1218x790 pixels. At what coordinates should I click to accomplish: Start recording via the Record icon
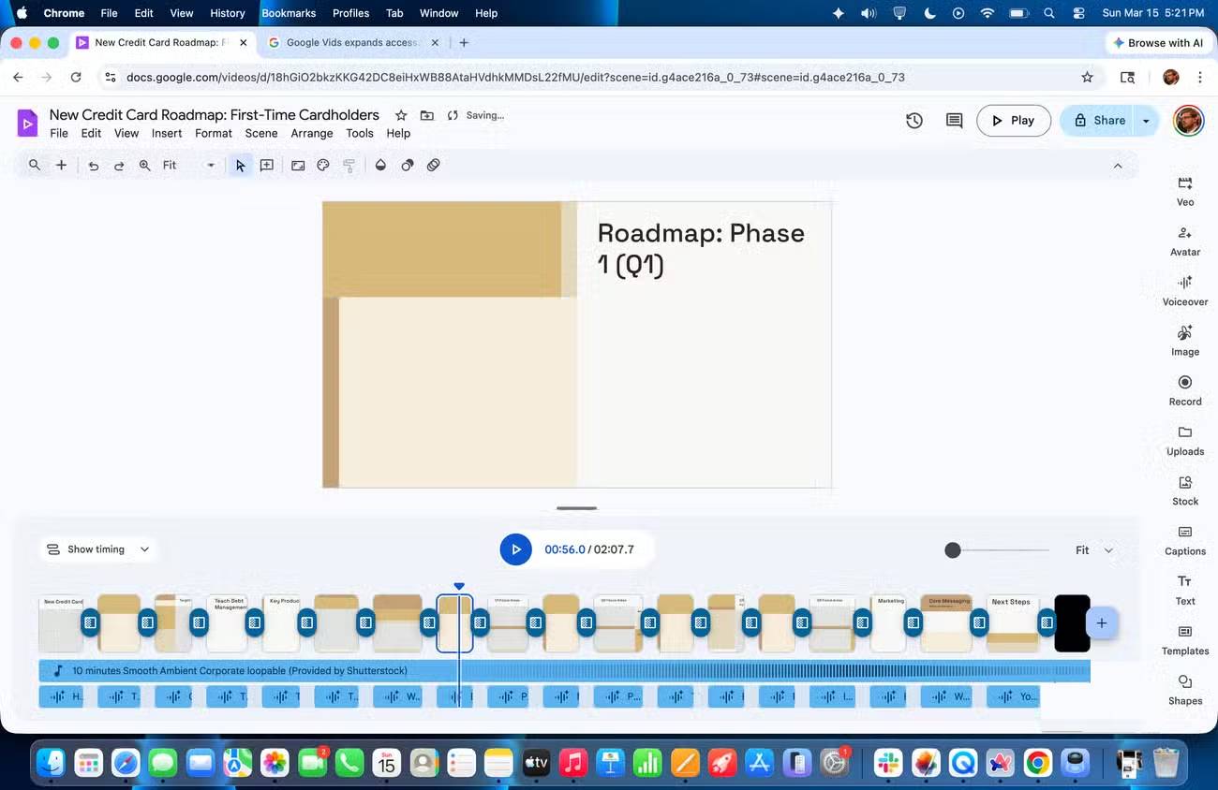coord(1184,389)
